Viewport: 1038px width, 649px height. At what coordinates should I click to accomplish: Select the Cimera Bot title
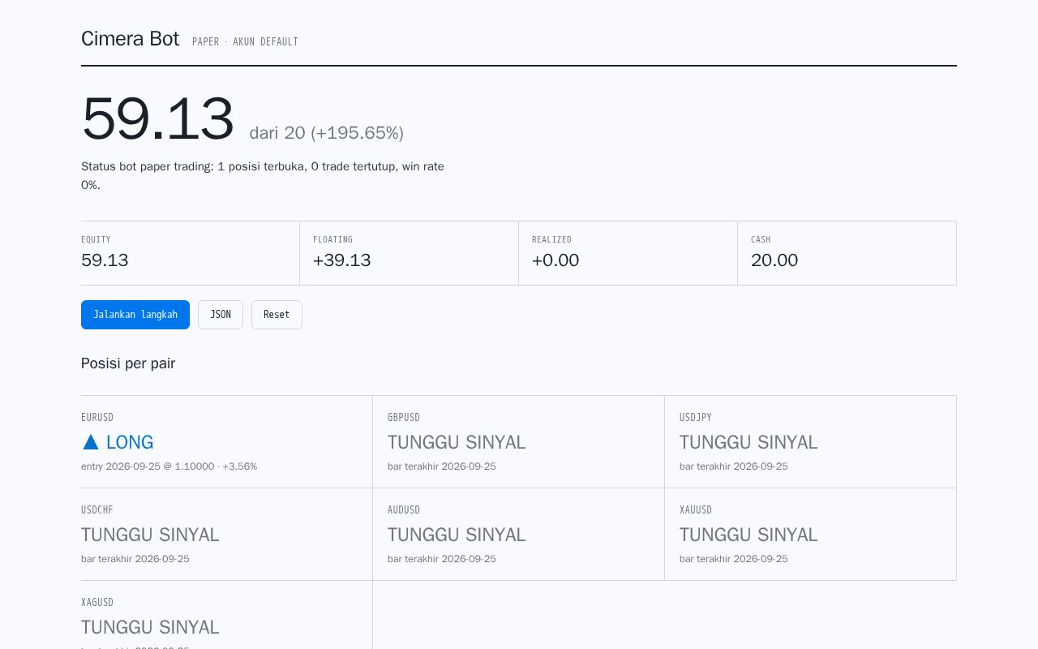tap(130, 38)
